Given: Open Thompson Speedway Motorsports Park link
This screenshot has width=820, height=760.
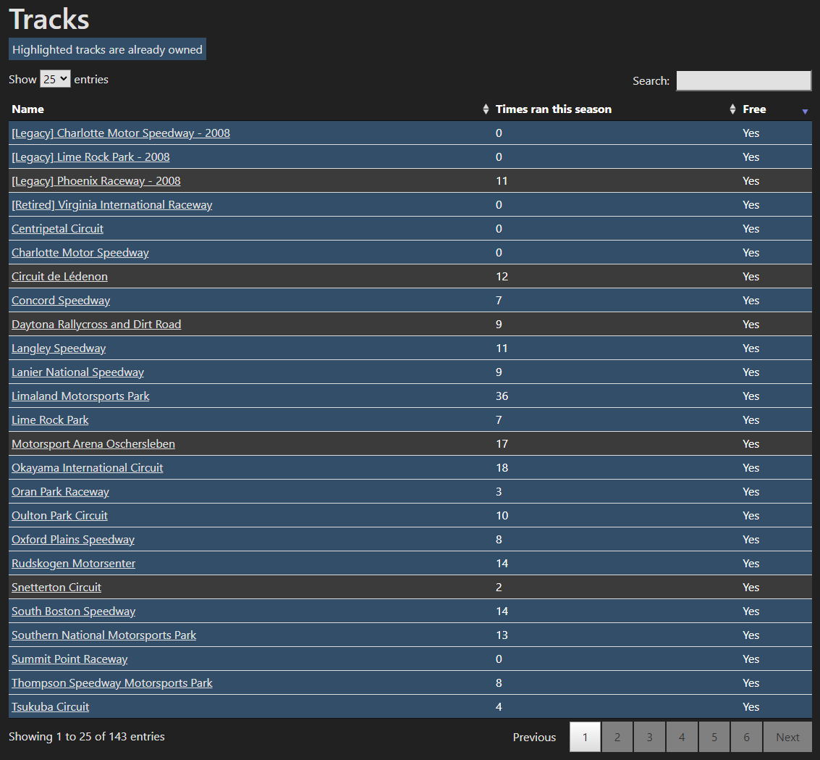Looking at the screenshot, I should pyautogui.click(x=112, y=683).
